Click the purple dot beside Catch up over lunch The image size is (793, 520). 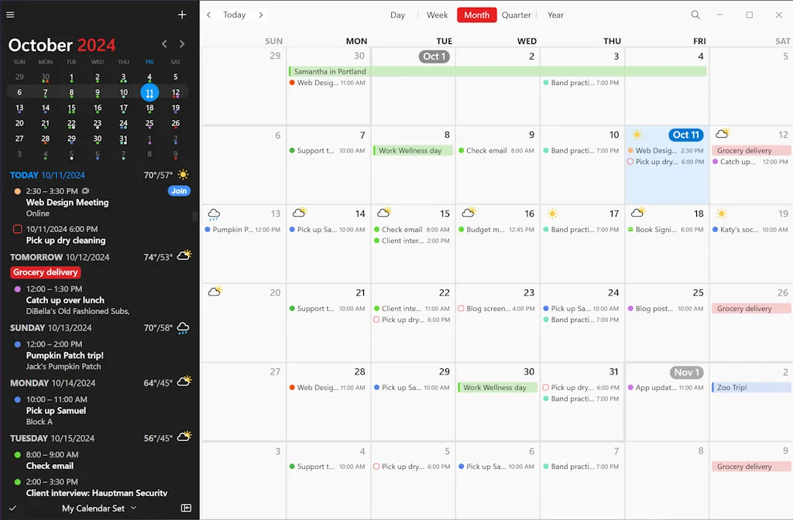tap(17, 289)
